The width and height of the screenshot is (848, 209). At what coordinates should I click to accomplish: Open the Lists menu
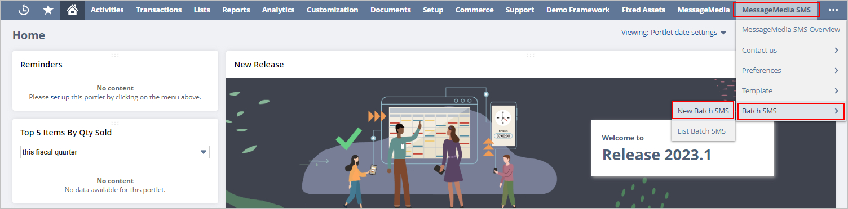pos(202,10)
